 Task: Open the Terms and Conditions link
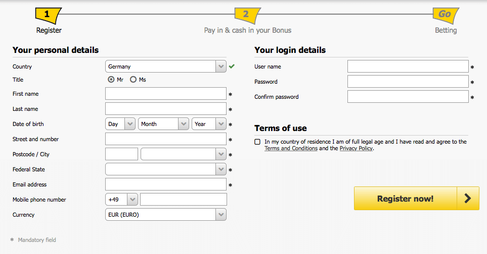tap(291, 148)
